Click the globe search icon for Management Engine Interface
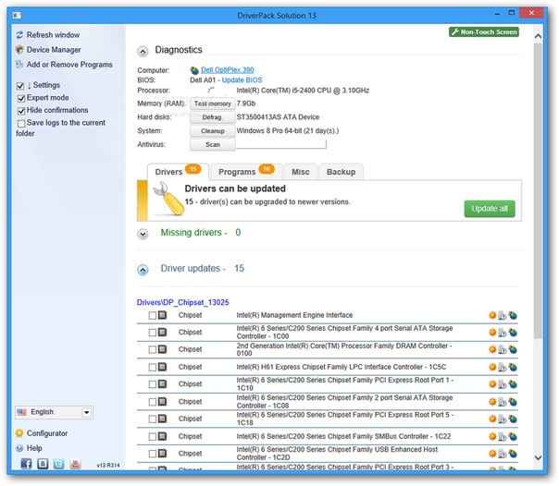This screenshot has height=486, width=559. (x=513, y=315)
